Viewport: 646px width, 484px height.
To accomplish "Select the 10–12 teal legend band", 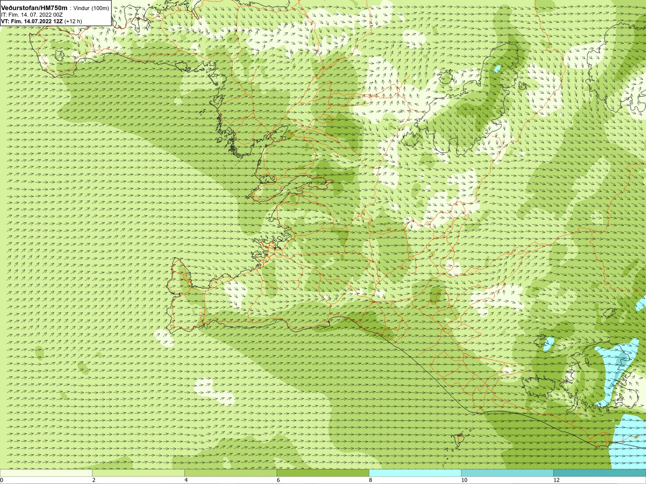I will coord(507,472).
